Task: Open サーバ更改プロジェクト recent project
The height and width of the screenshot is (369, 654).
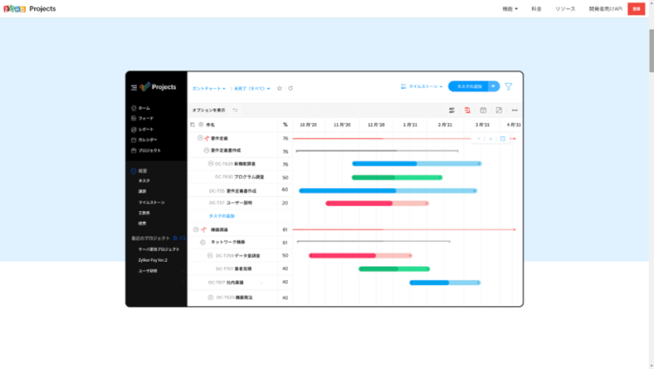Action: pyautogui.click(x=159, y=249)
